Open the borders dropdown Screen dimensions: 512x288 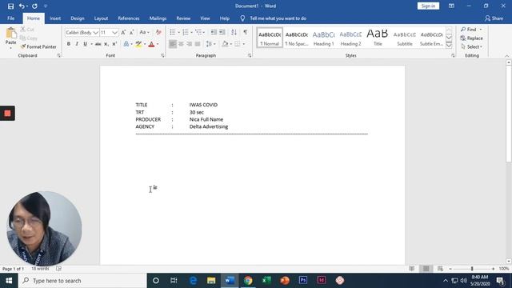coord(243,44)
